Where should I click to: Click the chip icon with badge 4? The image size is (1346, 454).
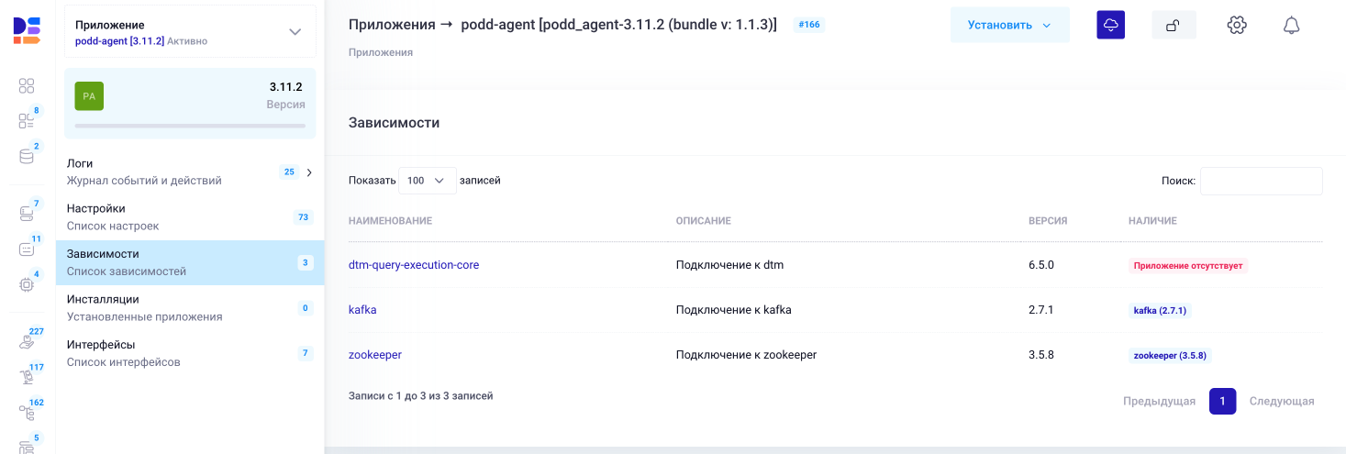tap(27, 284)
